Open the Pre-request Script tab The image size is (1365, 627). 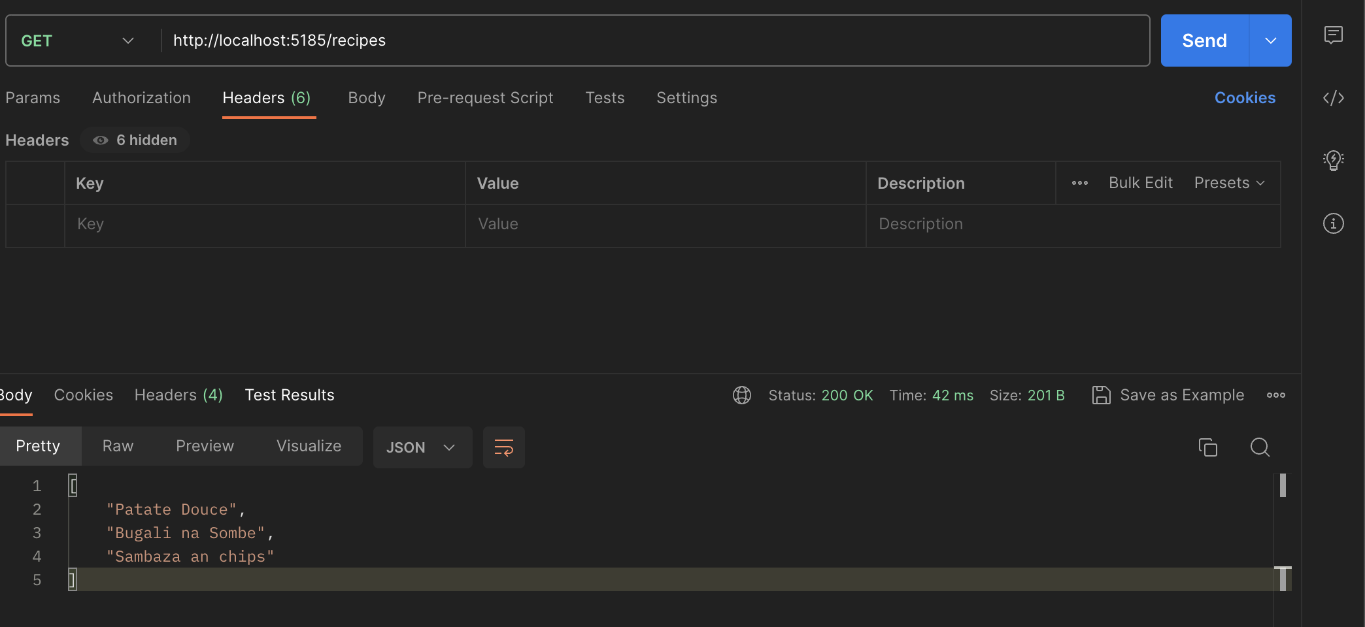[485, 98]
